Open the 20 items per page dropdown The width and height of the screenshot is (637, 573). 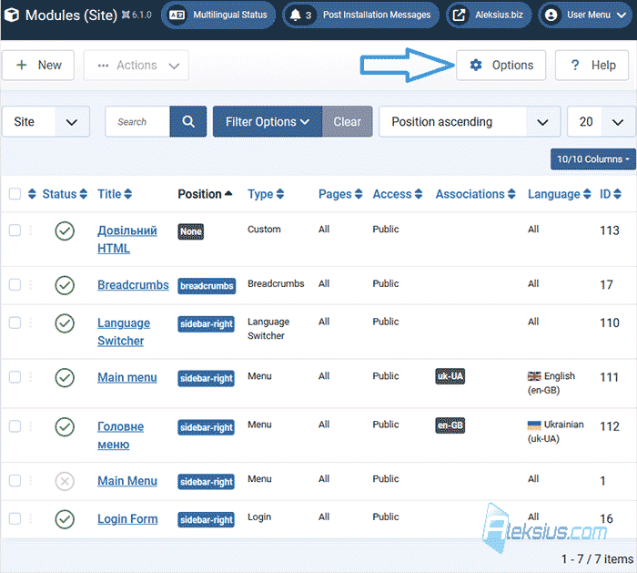pyautogui.click(x=602, y=121)
